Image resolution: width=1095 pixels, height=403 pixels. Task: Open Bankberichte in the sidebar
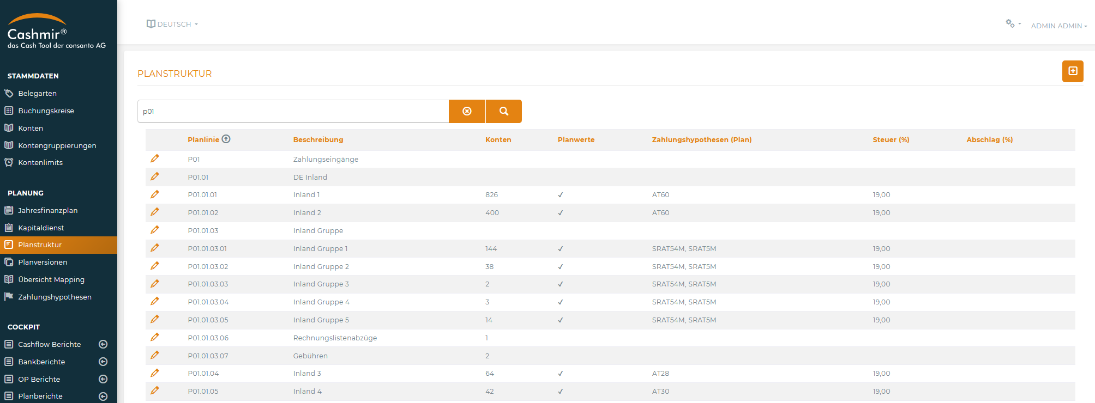[x=41, y=362]
